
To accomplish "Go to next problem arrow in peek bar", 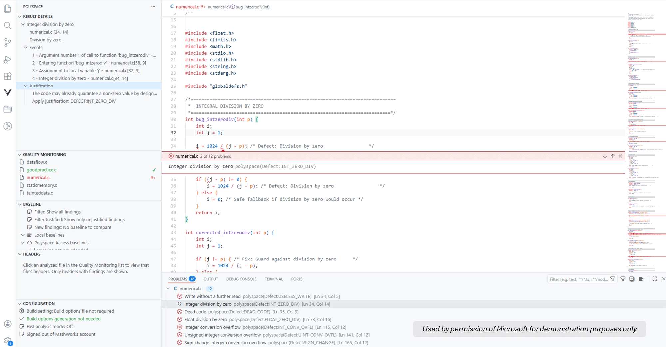I will click(605, 156).
